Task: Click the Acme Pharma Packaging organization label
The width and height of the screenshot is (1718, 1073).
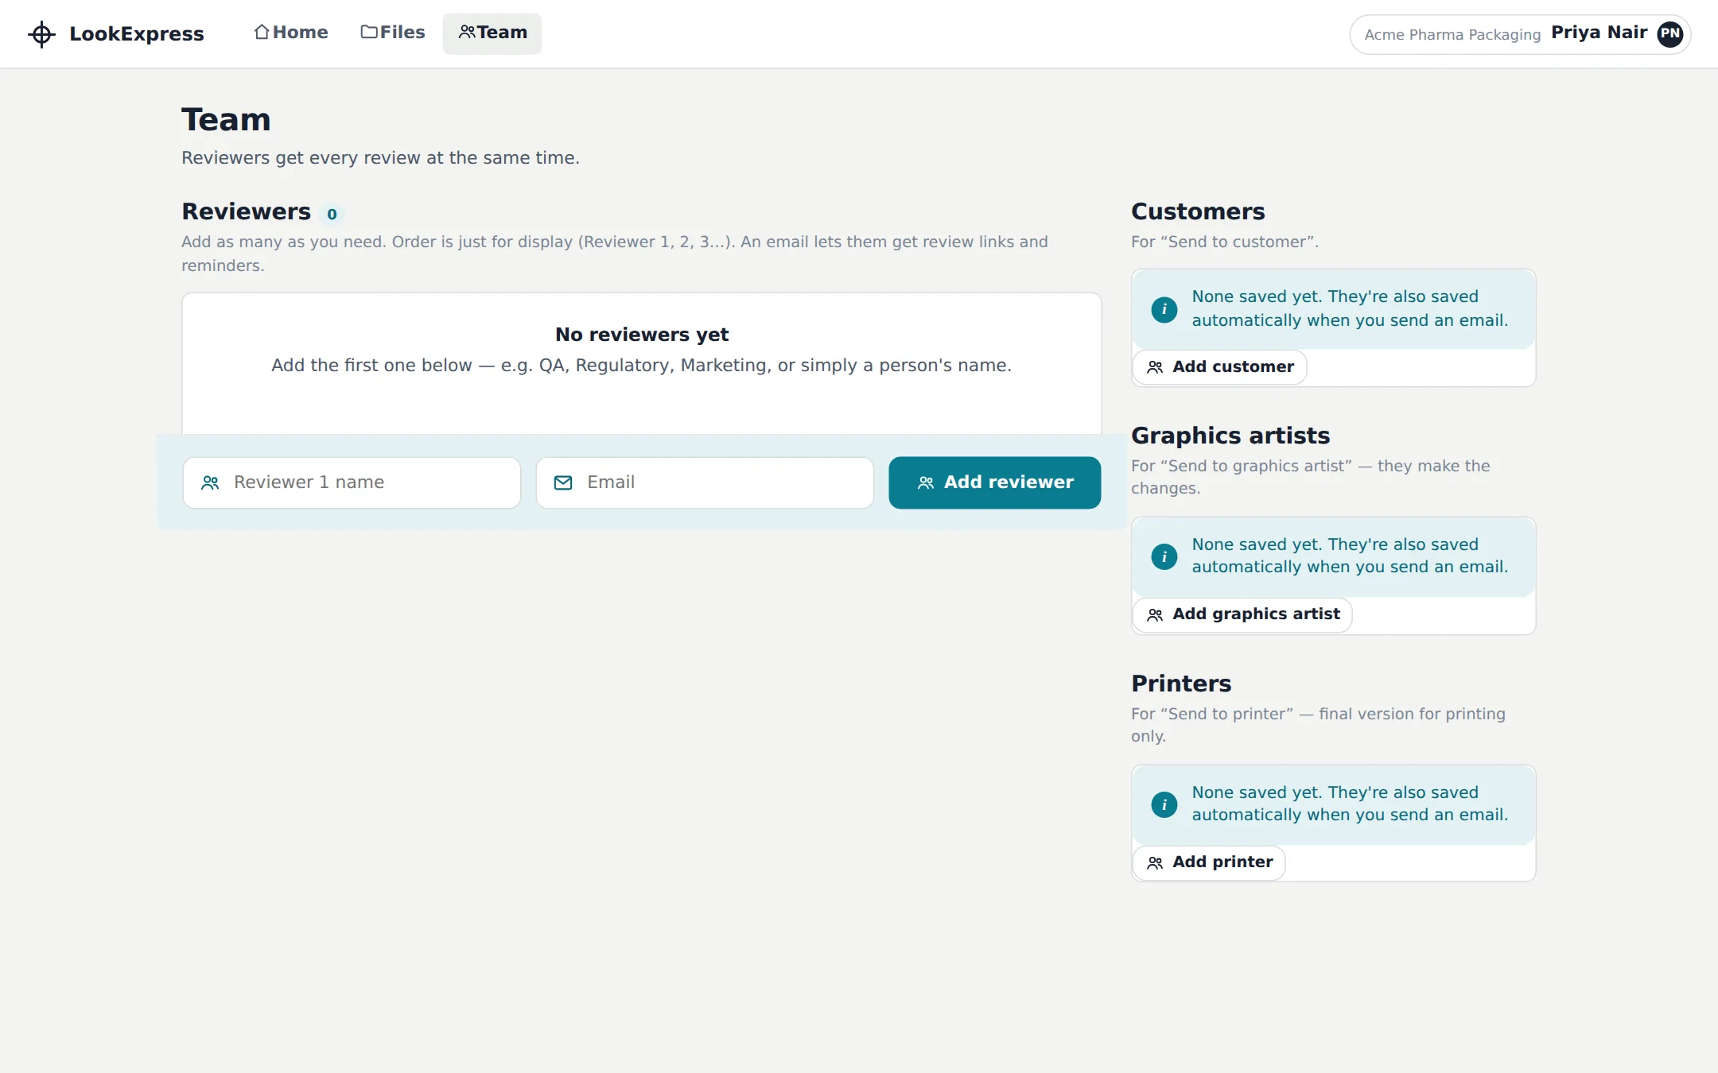Action: pos(1452,34)
